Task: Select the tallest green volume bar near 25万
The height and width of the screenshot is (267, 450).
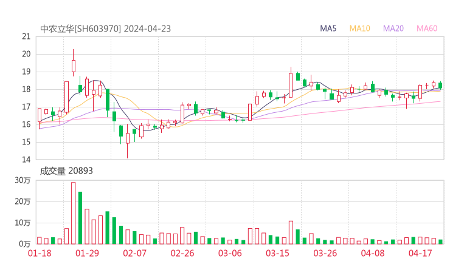Action: click(80, 218)
